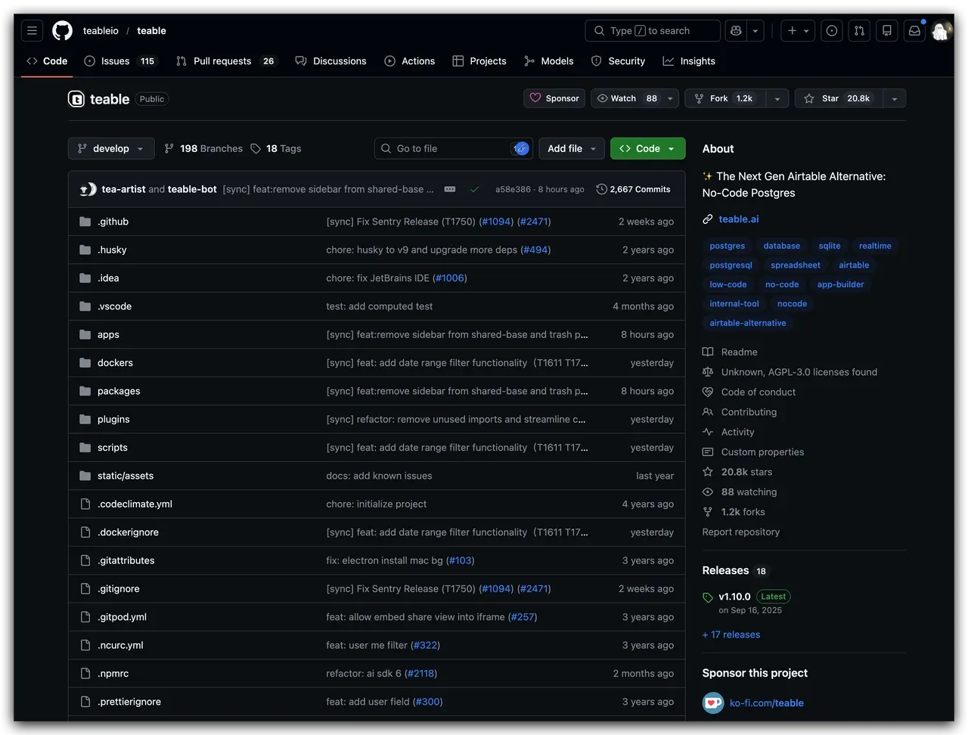Fork the teable repository
The image size is (968, 735).
725,98
